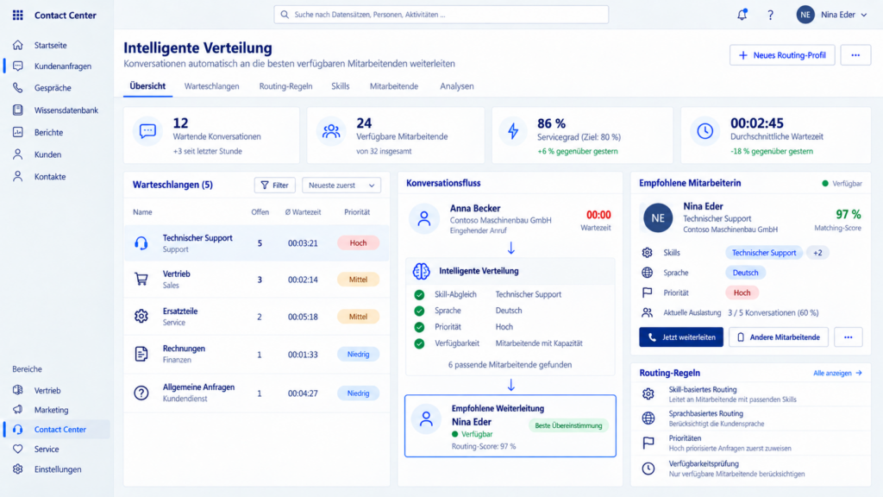The width and height of the screenshot is (883, 497).
Task: Switch to the Analysen tab
Action: tap(457, 86)
